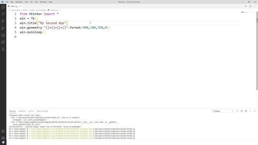Image resolution: width=258 pixels, height=145 pixels.
Task: Click line number 4 in the gutter
Action: (15, 27)
